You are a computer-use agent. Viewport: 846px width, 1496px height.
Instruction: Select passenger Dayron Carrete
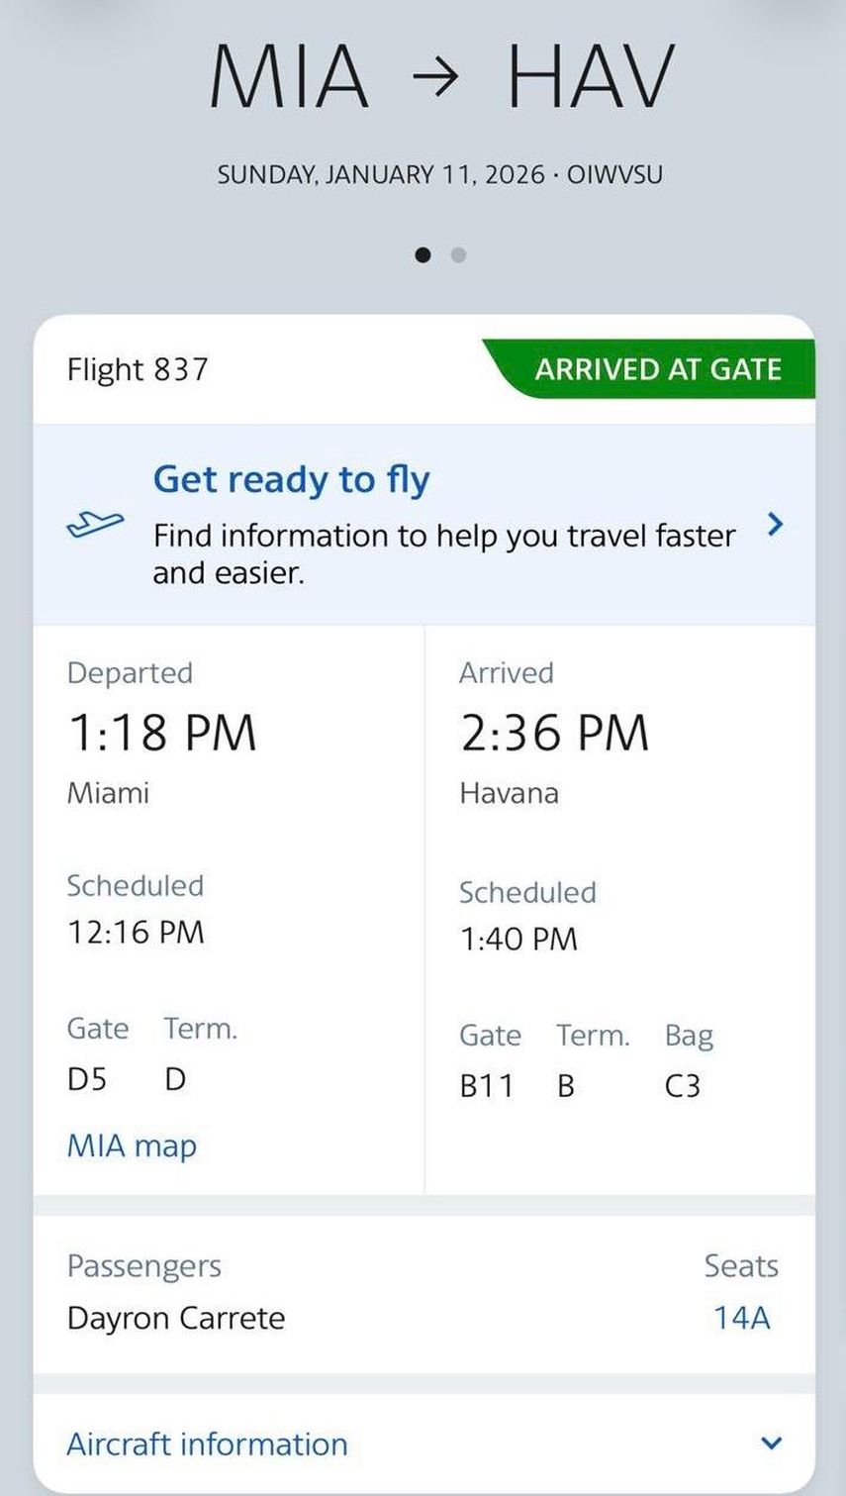coord(176,1318)
